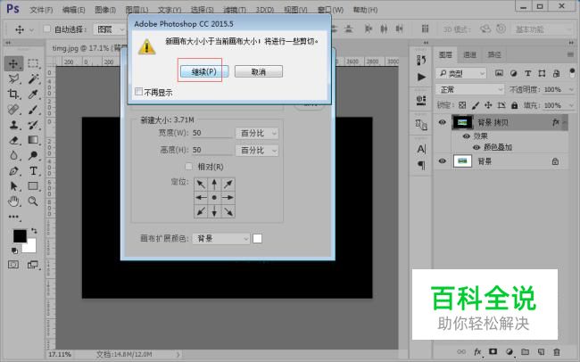Open the Actions panel play icon

pyautogui.click(x=421, y=77)
